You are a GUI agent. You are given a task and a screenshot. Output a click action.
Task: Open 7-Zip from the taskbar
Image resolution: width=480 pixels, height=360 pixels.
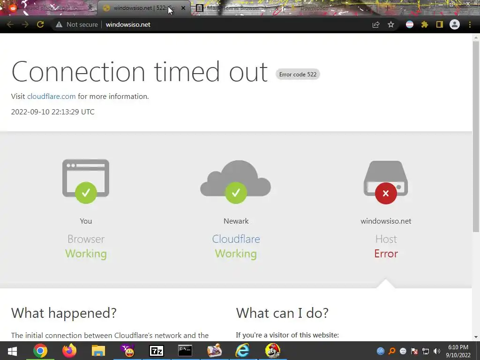157,351
